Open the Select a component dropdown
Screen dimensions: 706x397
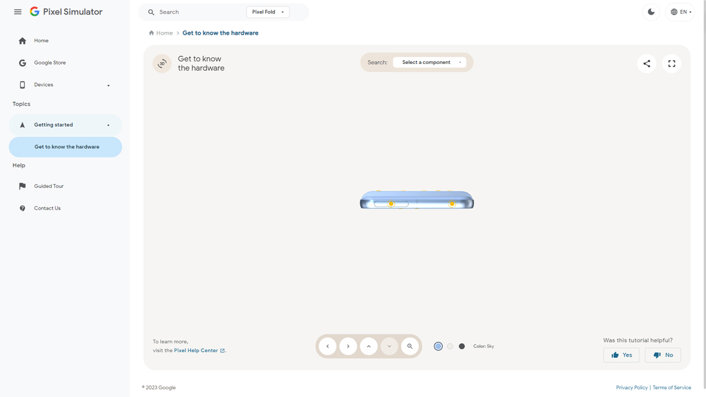429,63
